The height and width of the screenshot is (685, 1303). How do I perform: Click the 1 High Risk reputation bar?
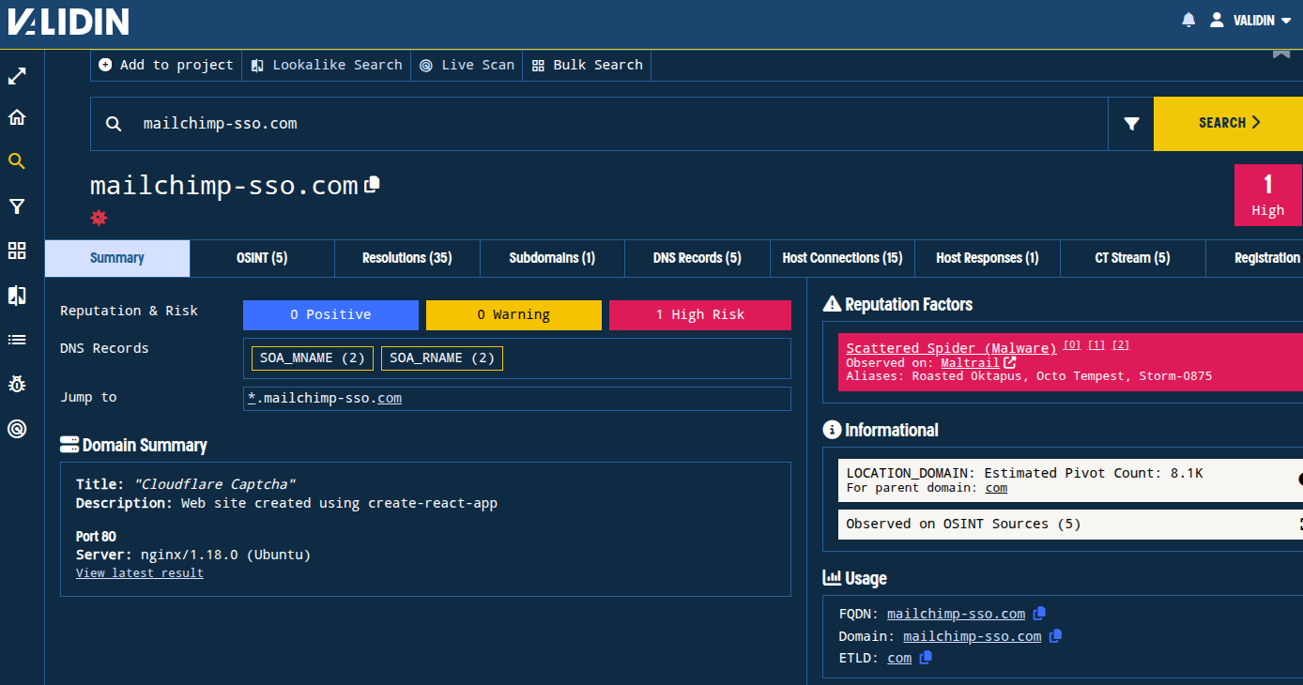coord(700,315)
